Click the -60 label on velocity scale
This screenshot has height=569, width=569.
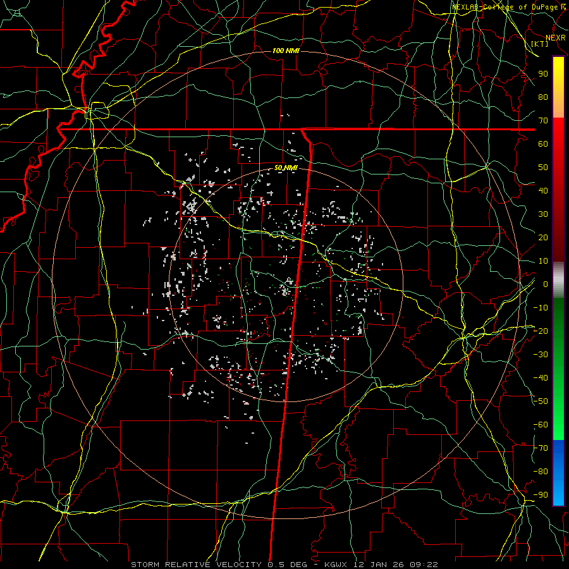click(541, 425)
